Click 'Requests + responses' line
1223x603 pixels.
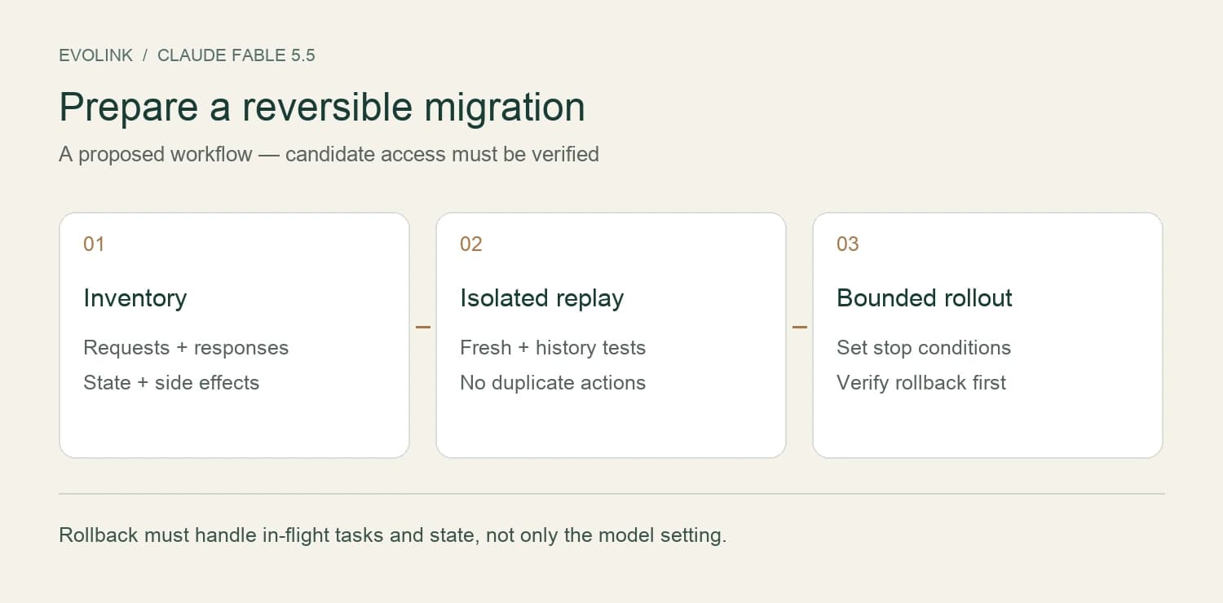pos(186,348)
